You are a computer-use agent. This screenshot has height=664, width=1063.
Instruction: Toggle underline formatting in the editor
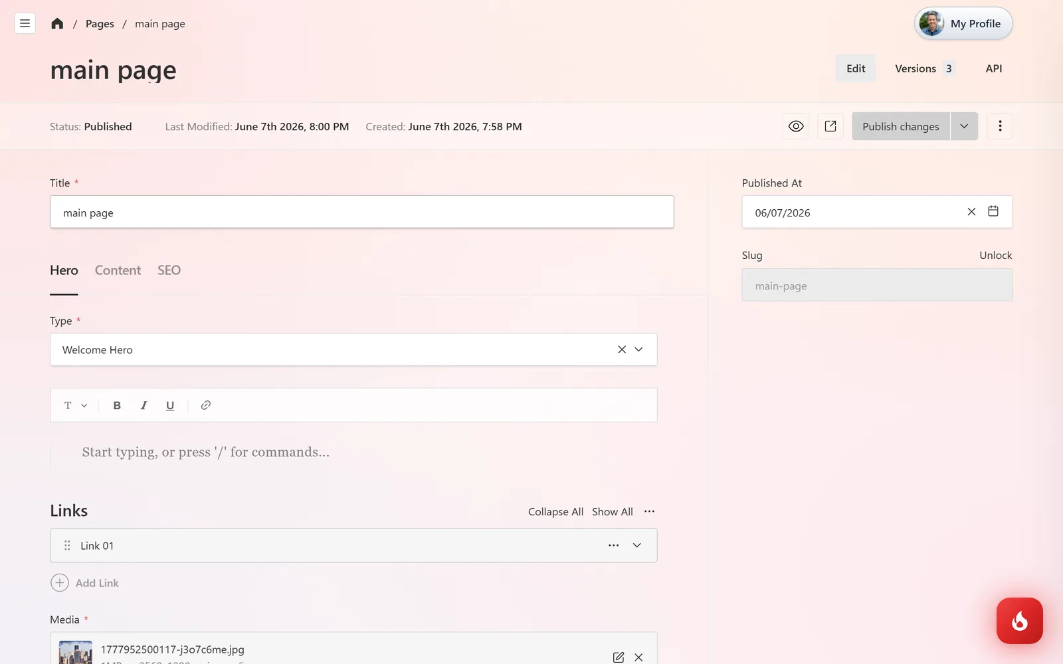coord(170,405)
